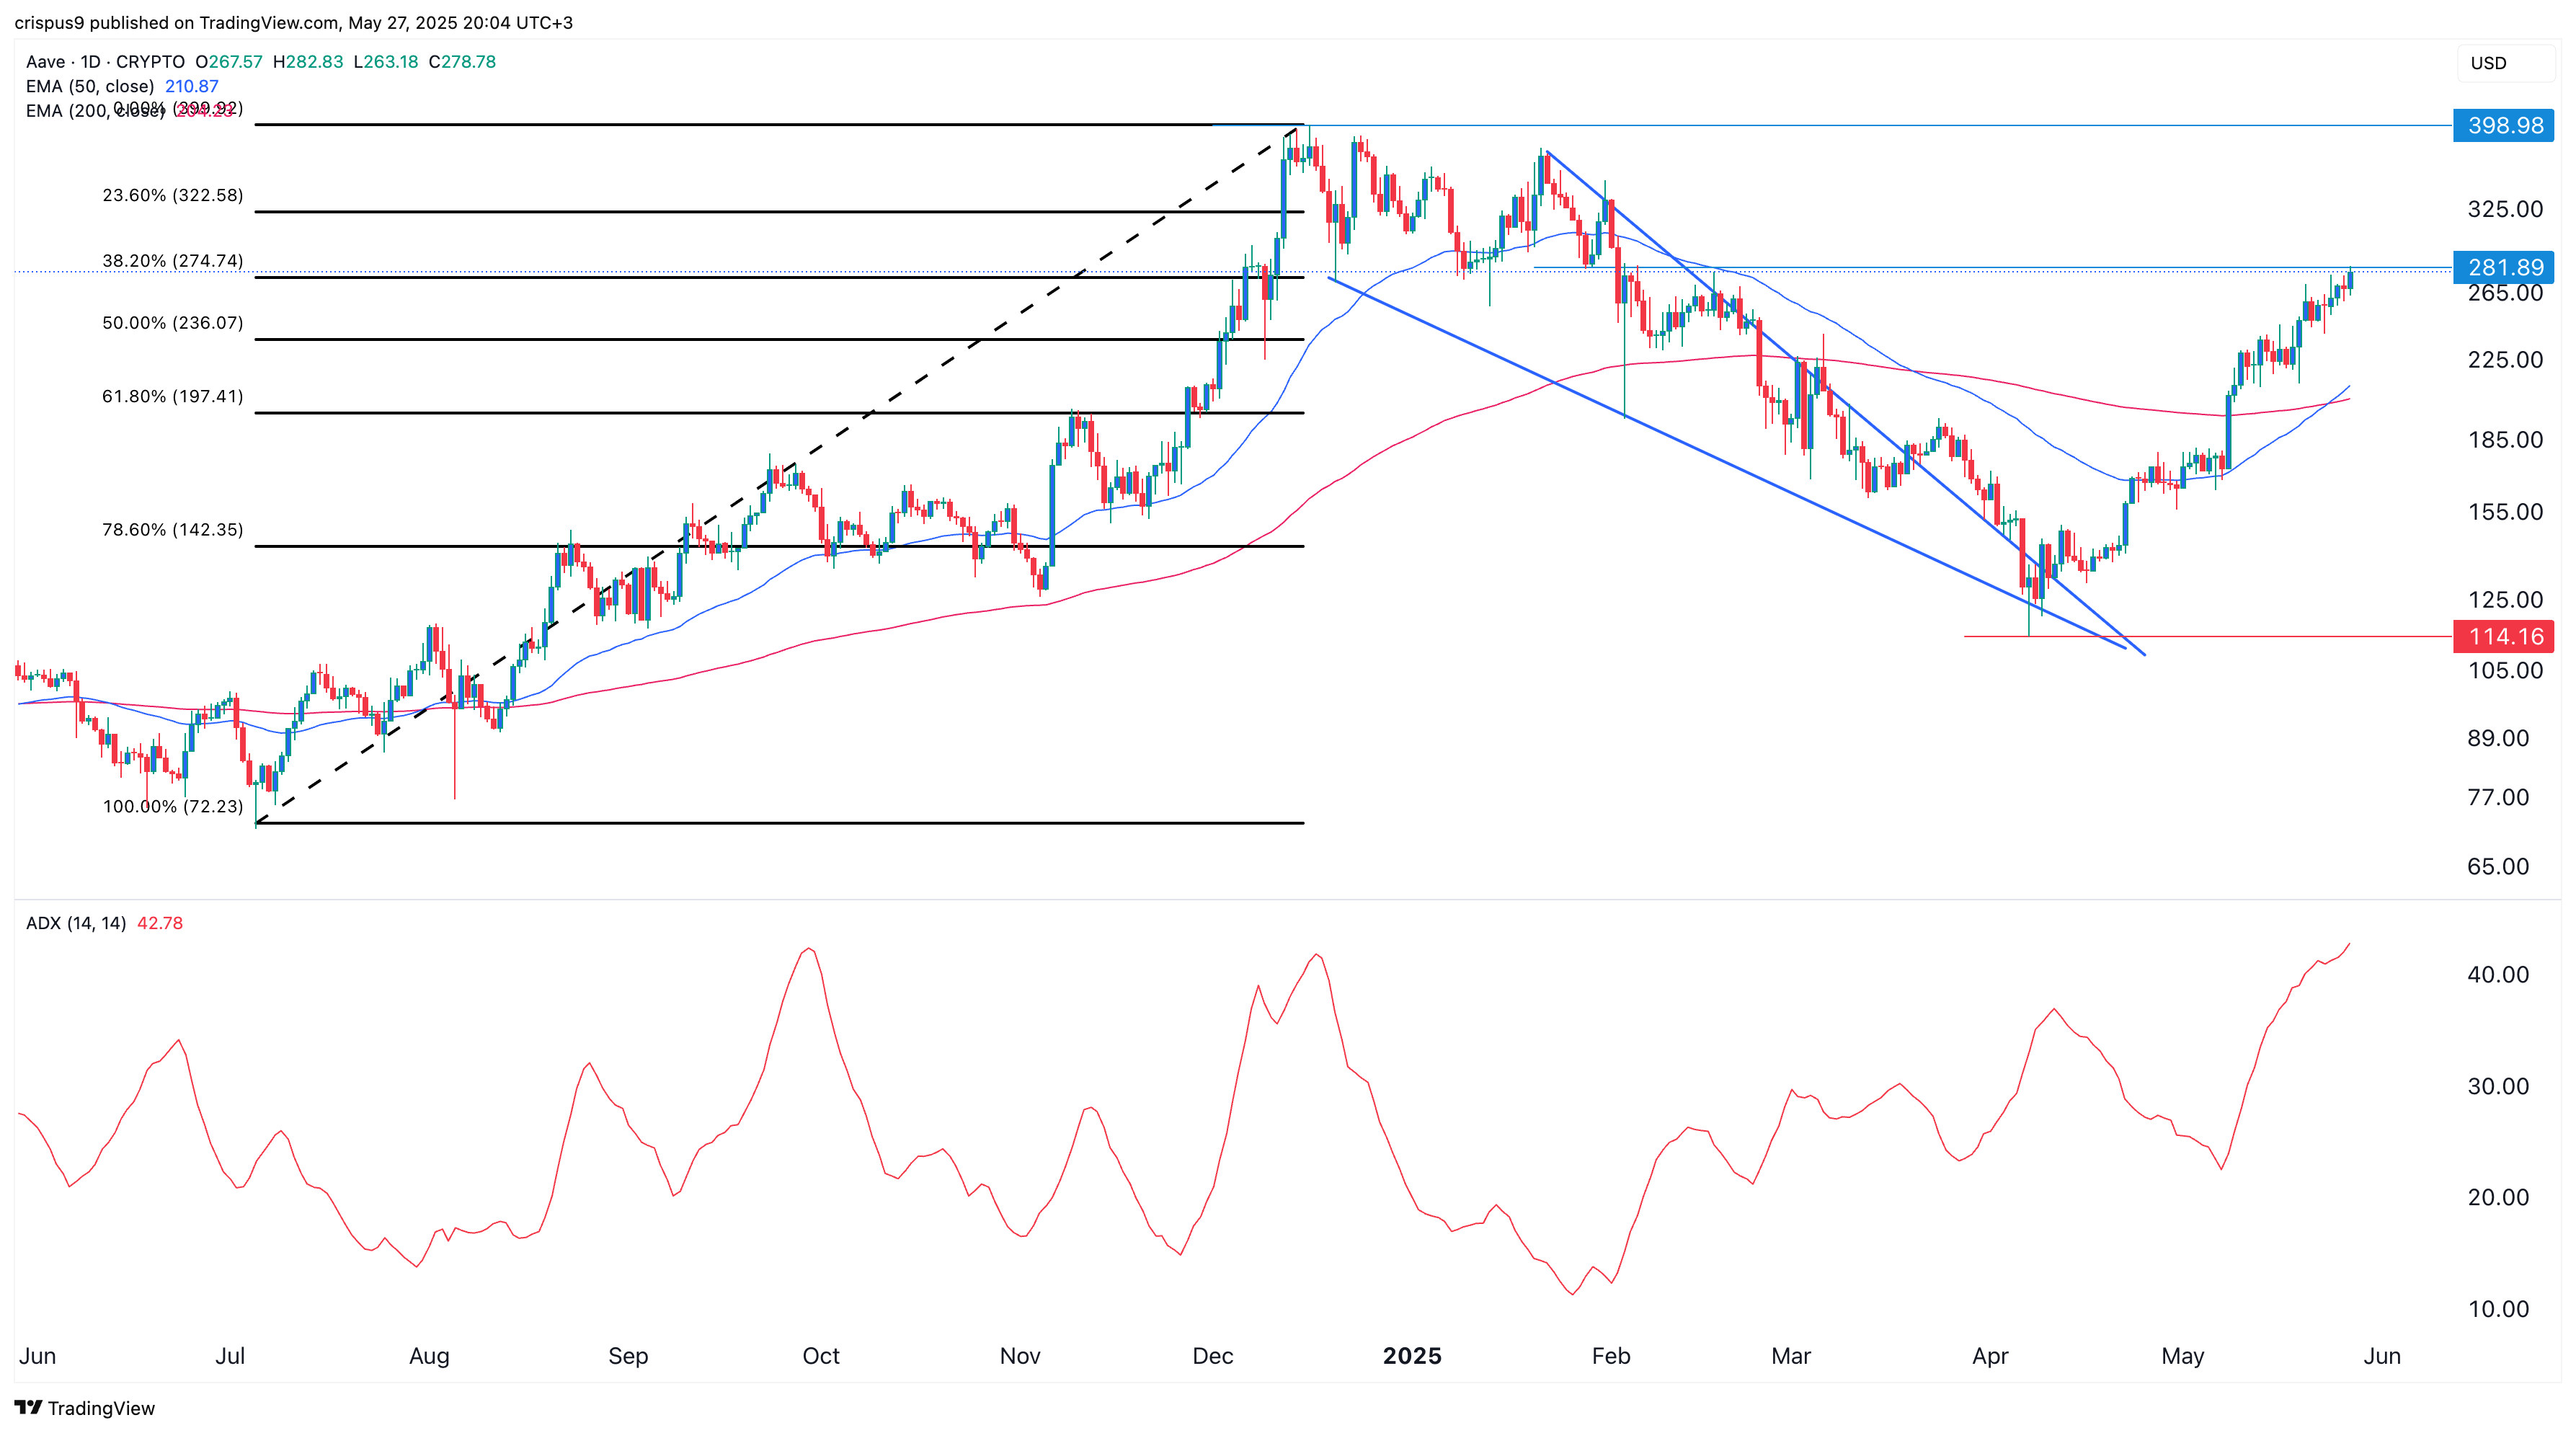Click the 398.98 blue price label
This screenshot has height=1433, width=2576.
[x=2504, y=126]
